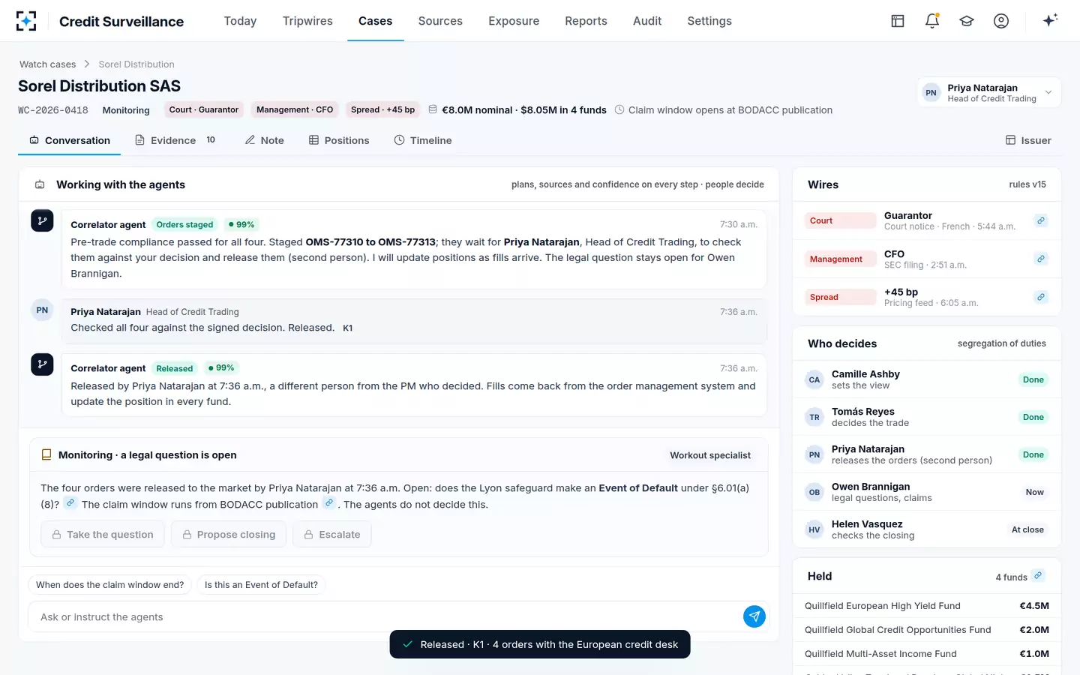The image size is (1080, 675).
Task: Open the citation link after §6.01(a)(8)?
Action: click(x=70, y=503)
